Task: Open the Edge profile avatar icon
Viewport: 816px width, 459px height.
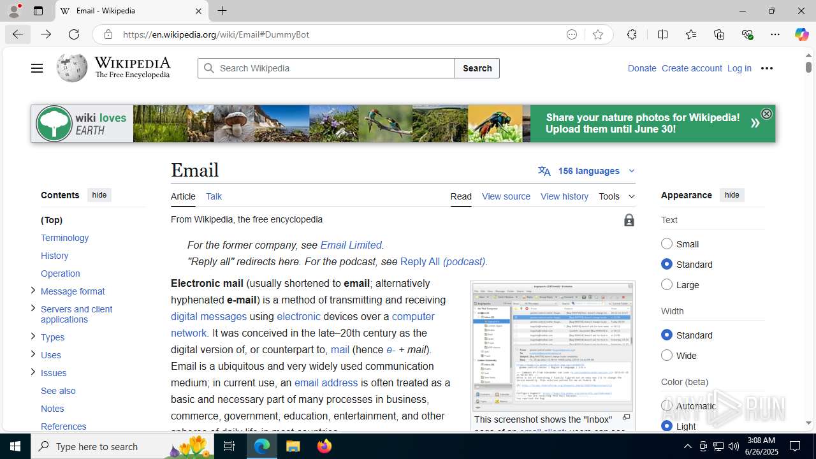Action: tap(14, 11)
